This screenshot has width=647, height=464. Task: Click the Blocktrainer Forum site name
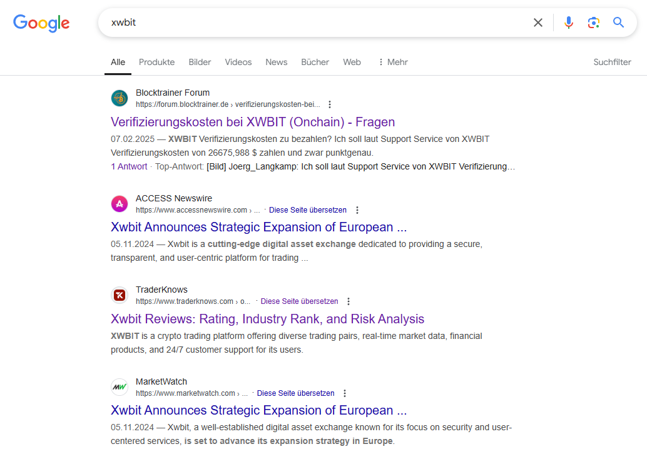coord(173,93)
